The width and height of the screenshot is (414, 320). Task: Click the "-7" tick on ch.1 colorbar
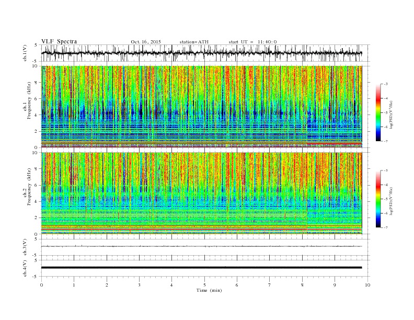point(385,142)
